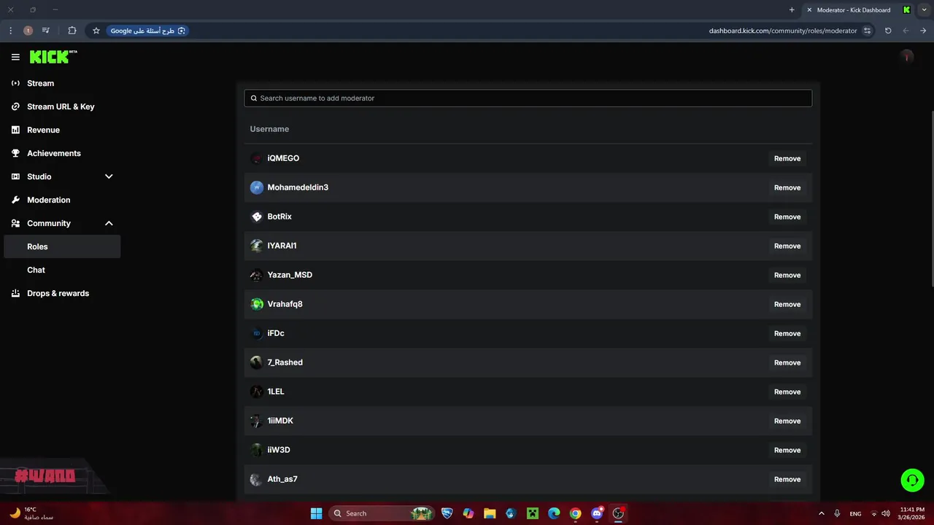
Task: Show hidden system tray icons chevron
Action: coord(822,513)
